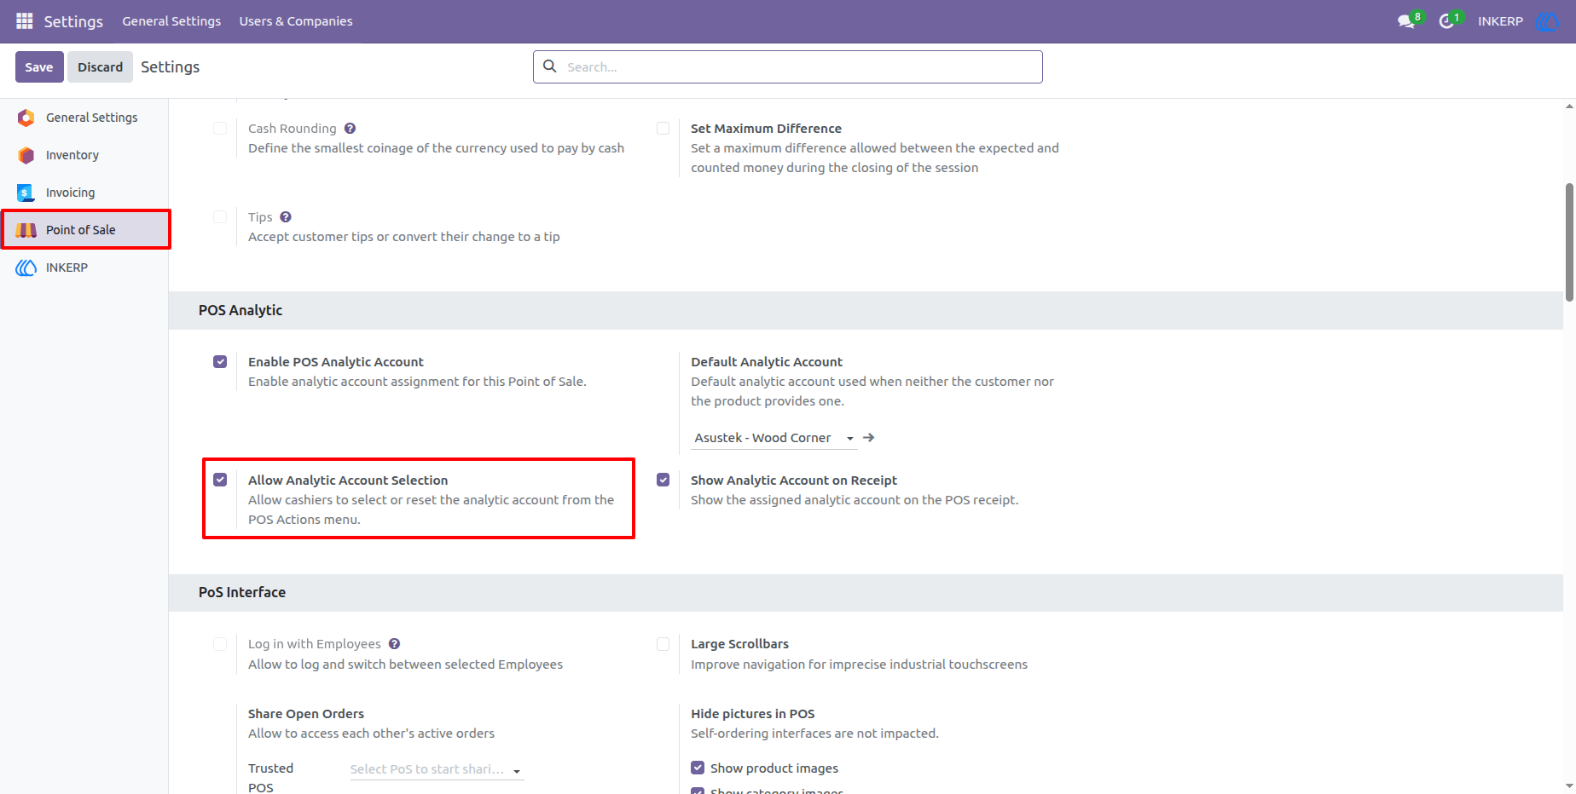Uncheck Allow Analytic Account Selection
The image size is (1576, 794).
pos(220,480)
